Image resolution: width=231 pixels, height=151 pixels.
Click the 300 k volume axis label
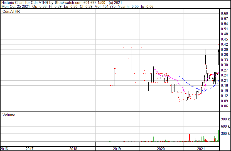coord(225,134)
